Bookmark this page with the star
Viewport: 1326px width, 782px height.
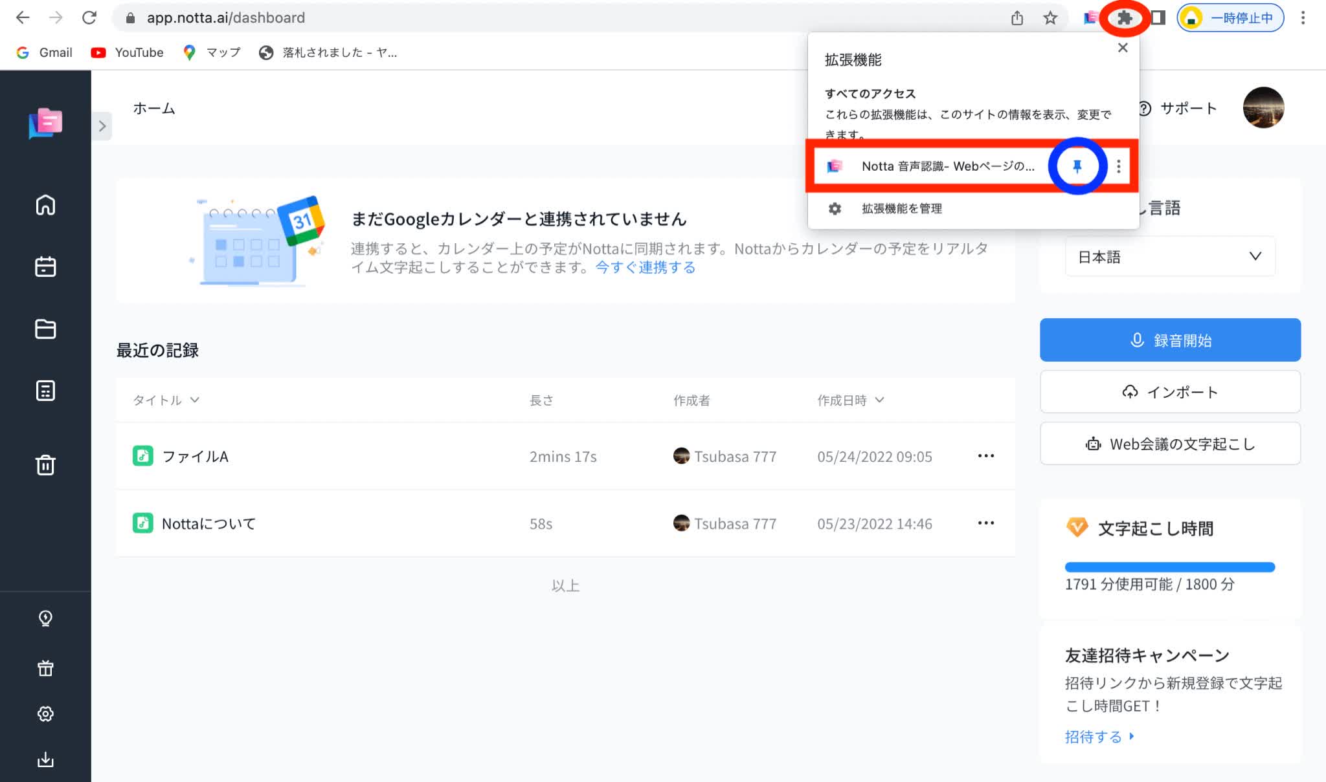(x=1050, y=17)
